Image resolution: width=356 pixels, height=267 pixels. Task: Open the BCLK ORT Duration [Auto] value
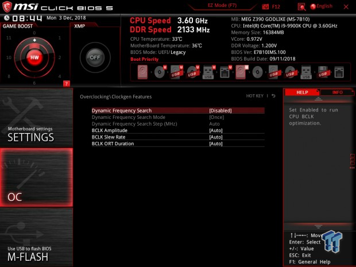pos(216,144)
